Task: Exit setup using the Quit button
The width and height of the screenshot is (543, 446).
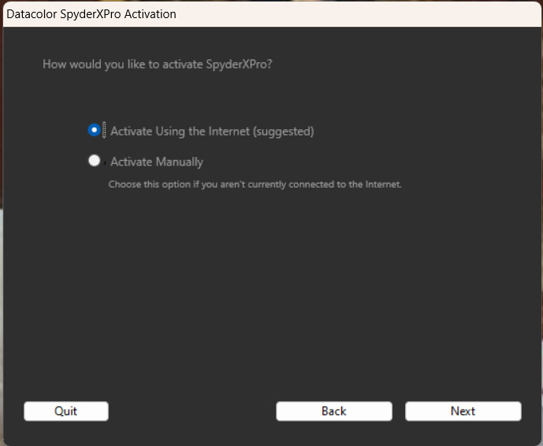Action: (65, 411)
